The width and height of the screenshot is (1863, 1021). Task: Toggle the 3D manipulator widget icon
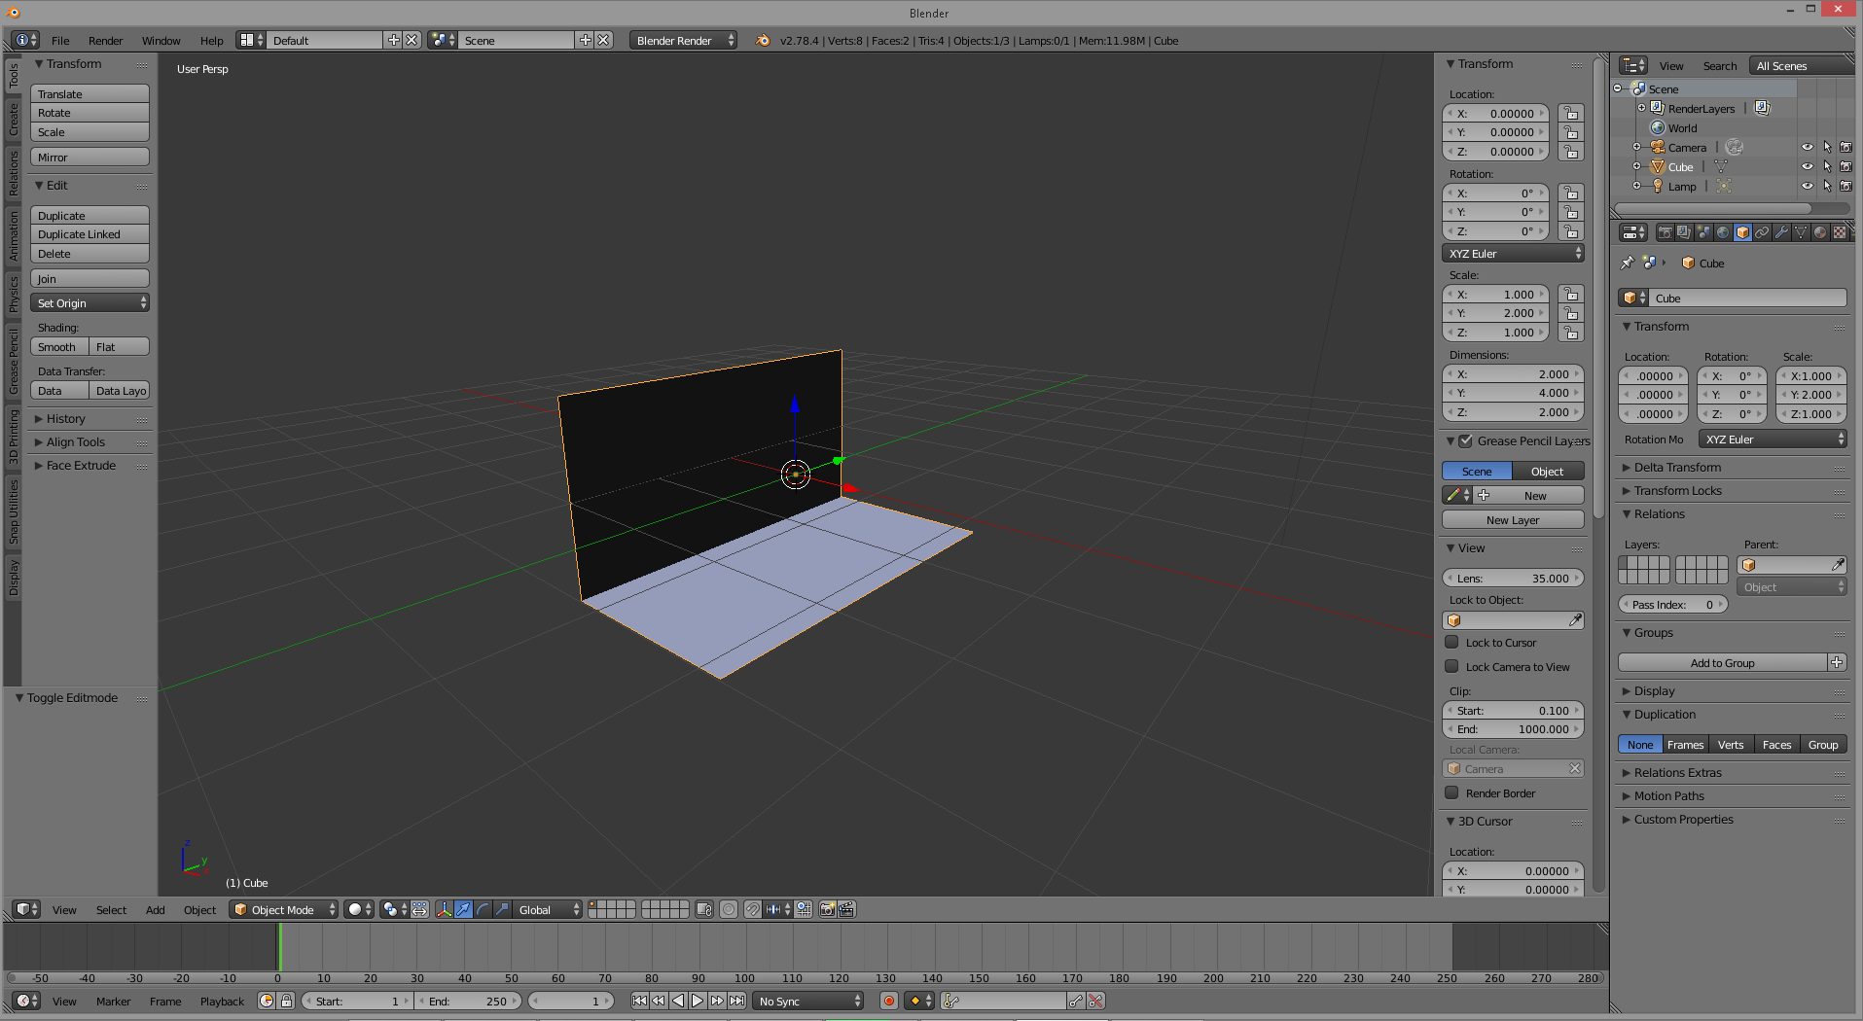click(x=445, y=909)
